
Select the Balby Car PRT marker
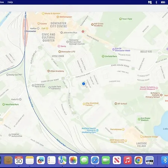[7, 75]
